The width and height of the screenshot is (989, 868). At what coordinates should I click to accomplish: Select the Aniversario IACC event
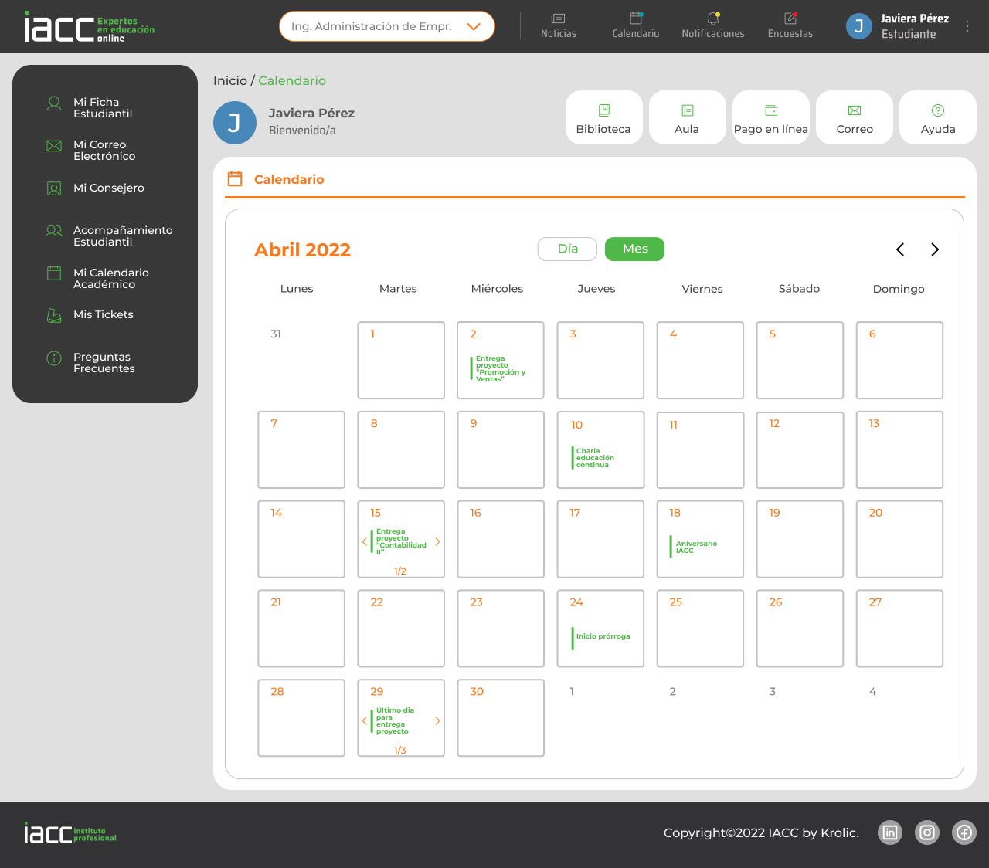695,547
